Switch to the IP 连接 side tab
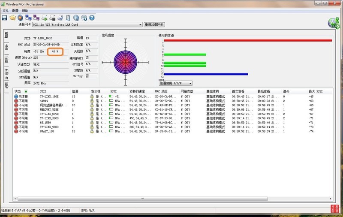Image resolution: width=343 pixels, height=217 pixels. 6,74
